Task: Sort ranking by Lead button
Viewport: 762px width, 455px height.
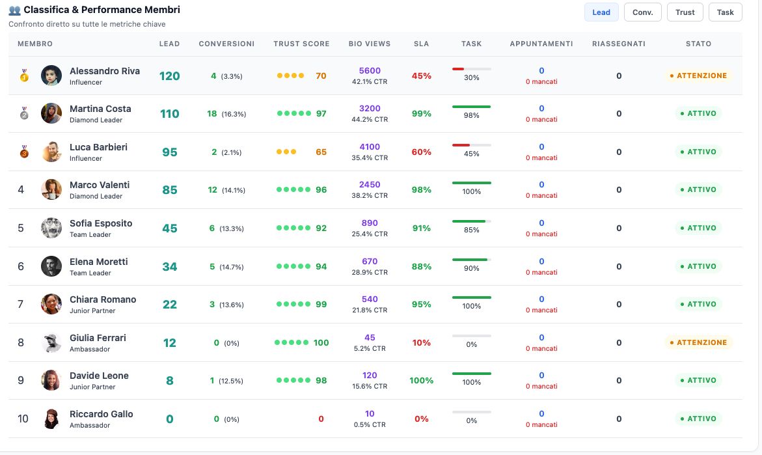Action: pos(601,12)
